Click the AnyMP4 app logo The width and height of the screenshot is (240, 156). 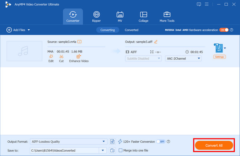tap(8, 4)
